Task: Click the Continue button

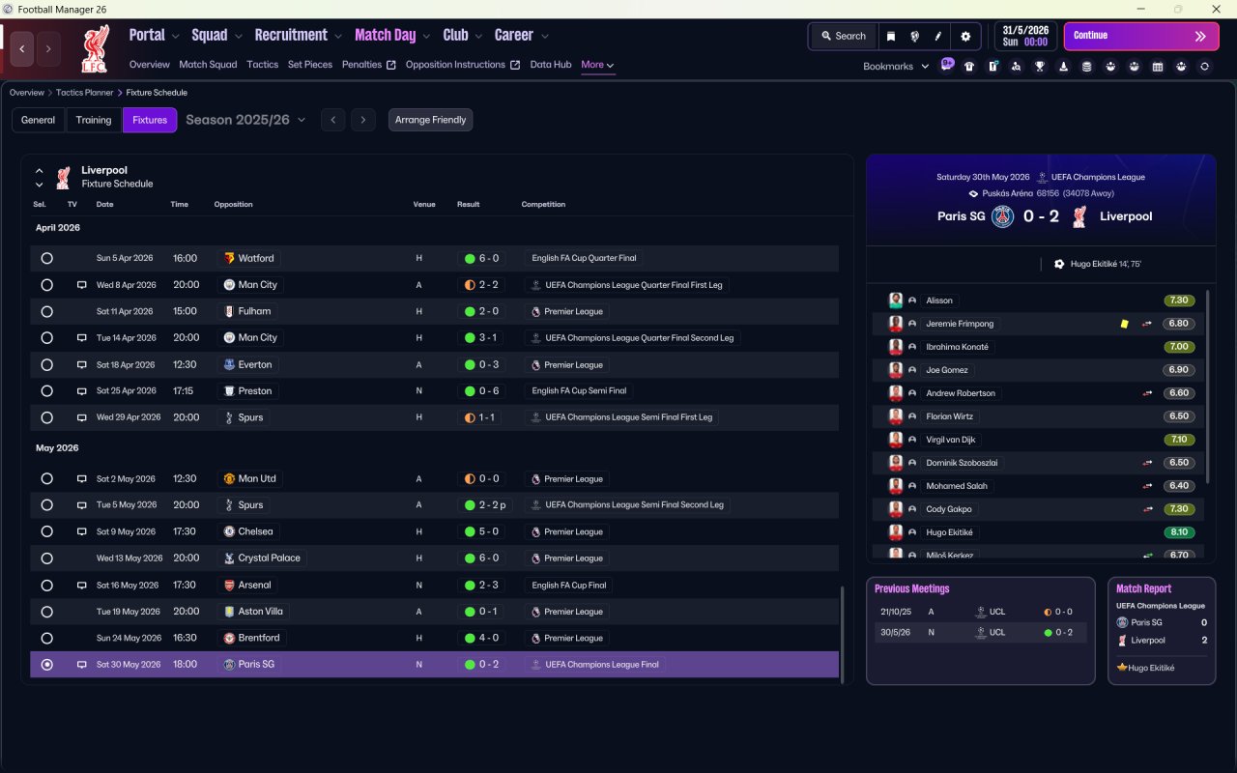Action: coord(1141,36)
